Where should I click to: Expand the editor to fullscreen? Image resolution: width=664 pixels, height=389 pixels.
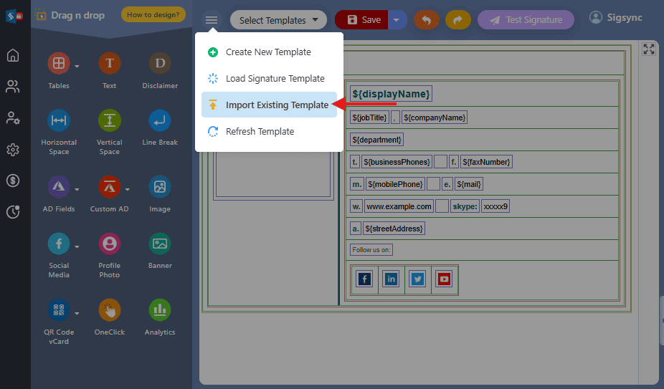[x=649, y=49]
